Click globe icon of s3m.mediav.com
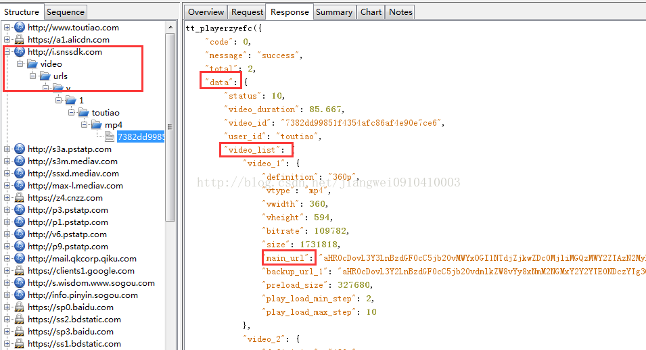Viewport: 646px width, 350px height. tap(20, 161)
